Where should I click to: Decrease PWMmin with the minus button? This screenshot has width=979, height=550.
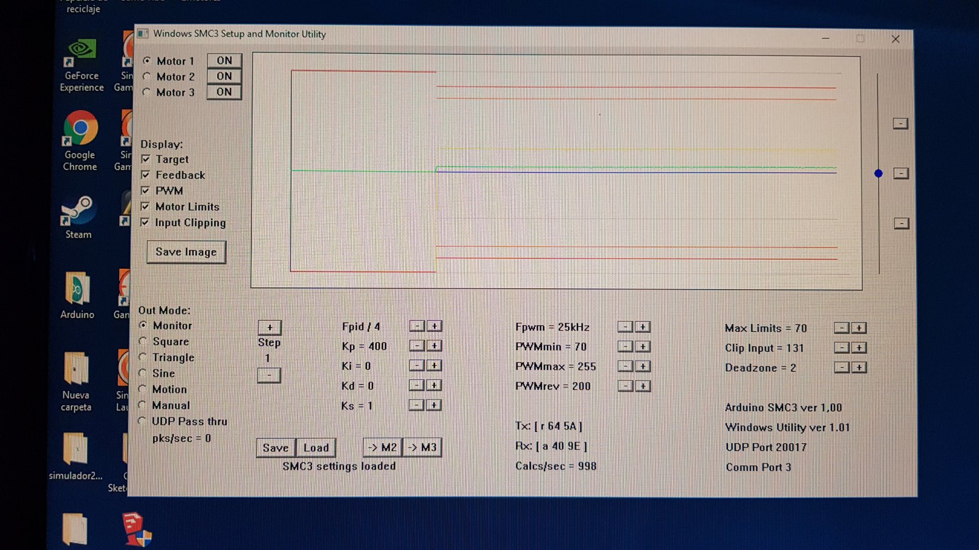pyautogui.click(x=625, y=346)
